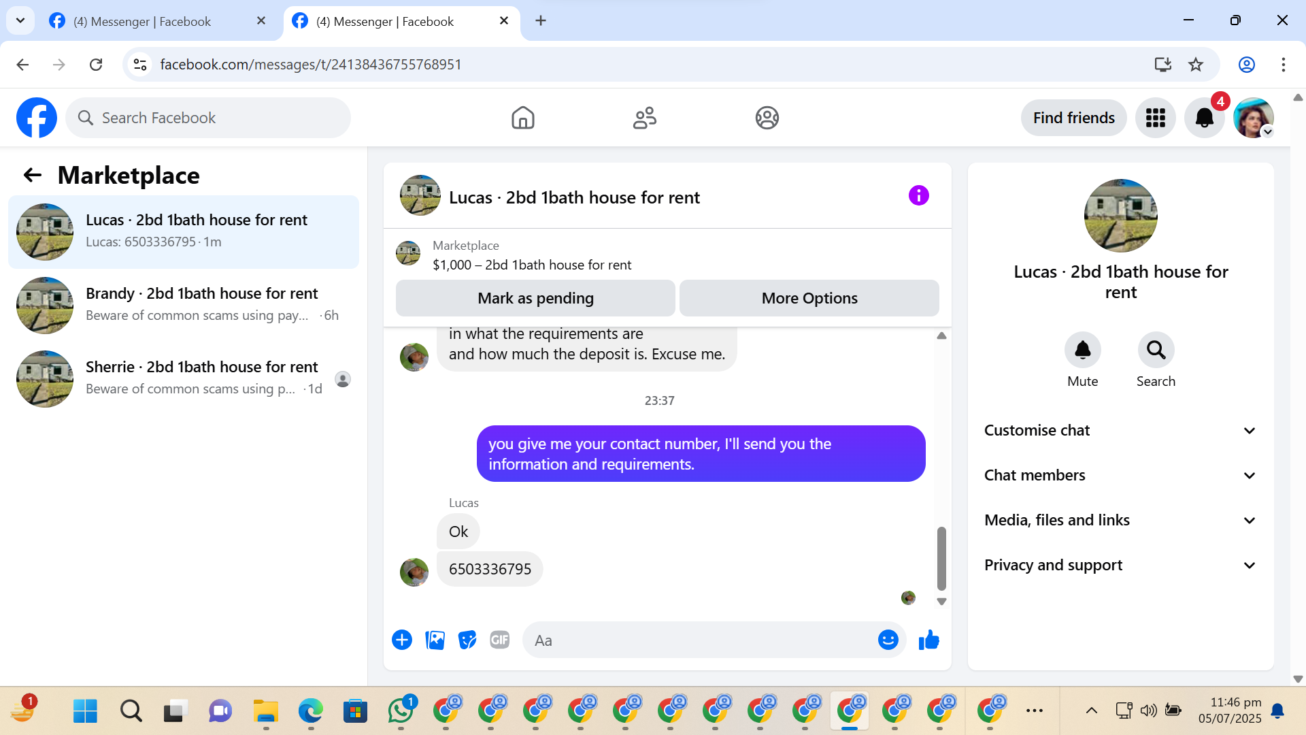Open the Facebook menu grid icon
This screenshot has height=735, width=1306.
coord(1155,118)
